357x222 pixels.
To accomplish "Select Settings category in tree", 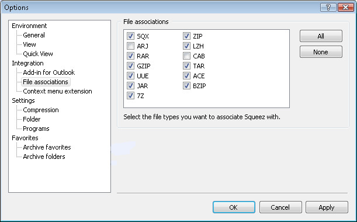I will (23, 100).
